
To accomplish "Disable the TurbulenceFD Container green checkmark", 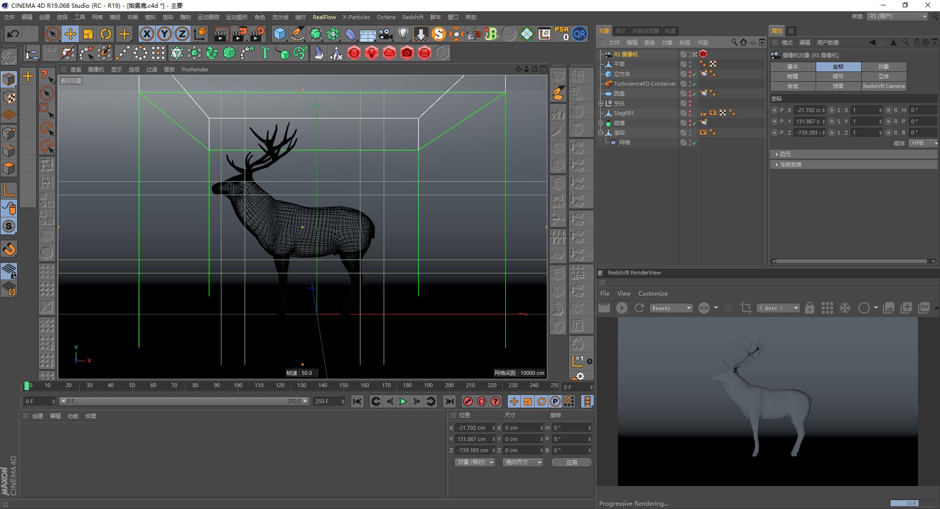I will [x=694, y=84].
